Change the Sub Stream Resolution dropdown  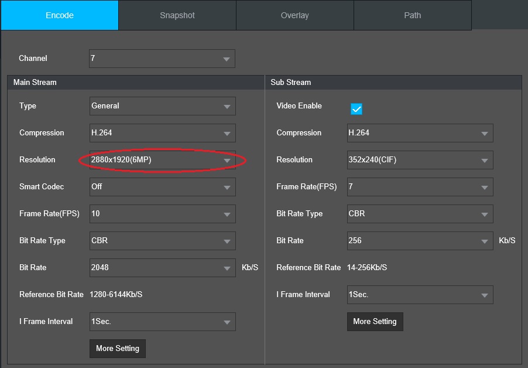[420, 160]
